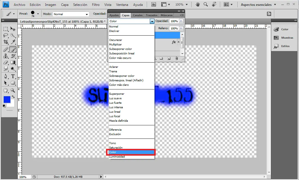The height and width of the screenshot is (180, 299).
Task: Select the Rectangular Marquee tool
Action: coord(6,29)
